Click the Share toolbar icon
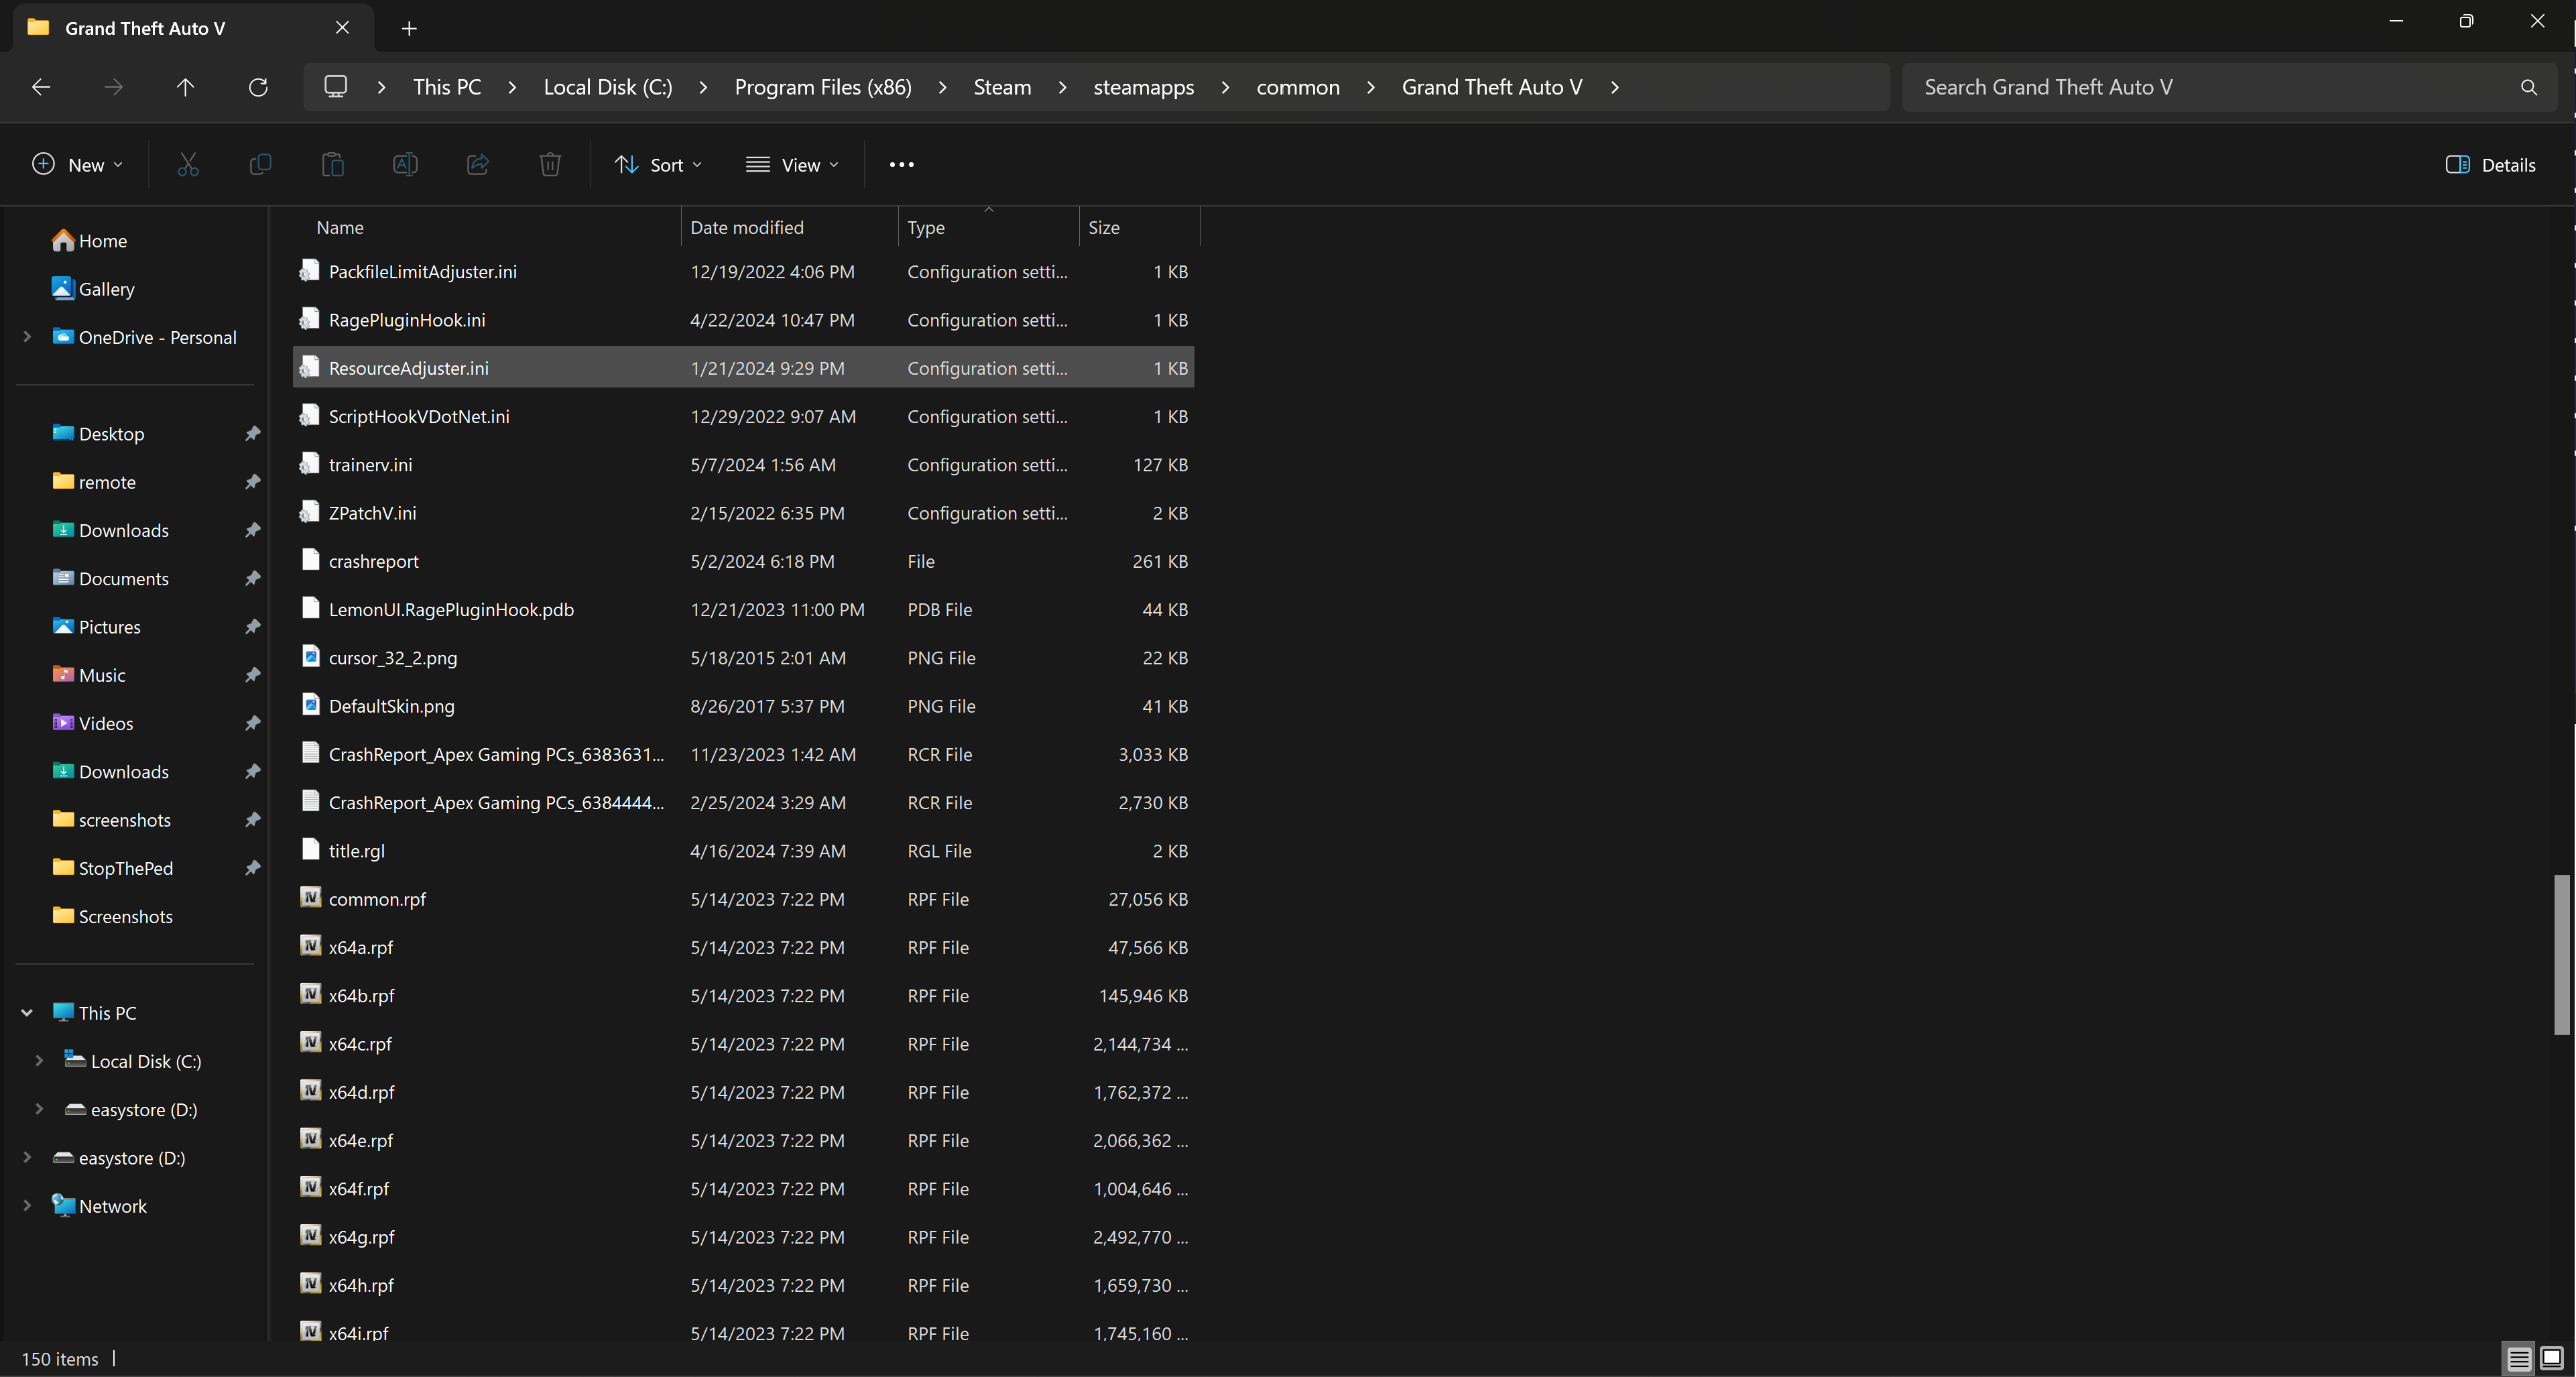The image size is (2576, 1377). point(478,165)
